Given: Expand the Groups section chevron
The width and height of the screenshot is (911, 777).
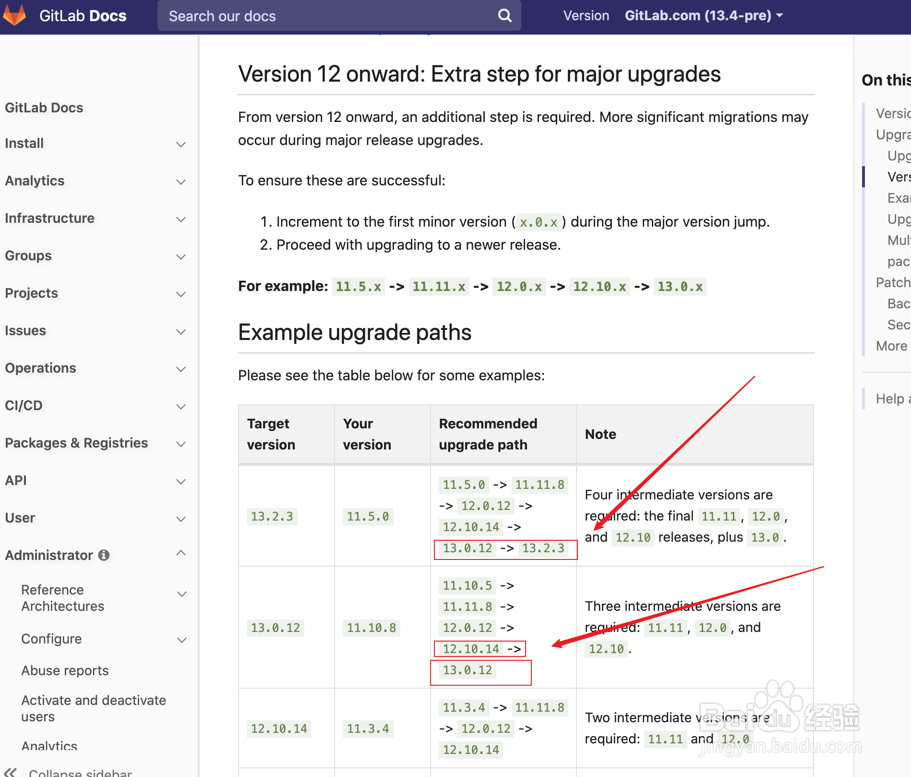Looking at the screenshot, I should point(181,256).
